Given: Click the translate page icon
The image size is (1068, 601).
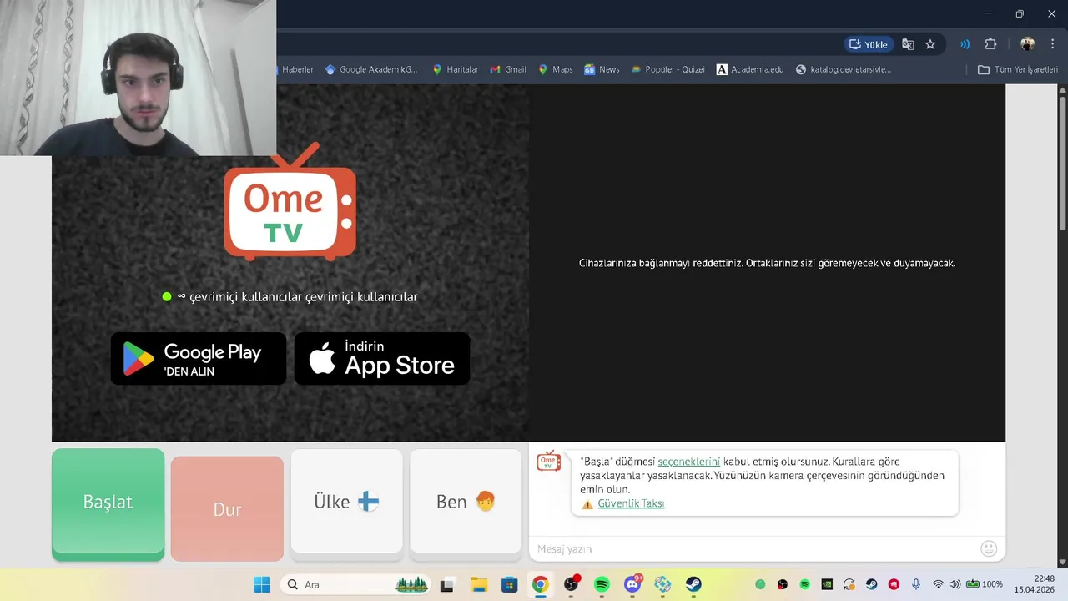Looking at the screenshot, I should pyautogui.click(x=908, y=44).
